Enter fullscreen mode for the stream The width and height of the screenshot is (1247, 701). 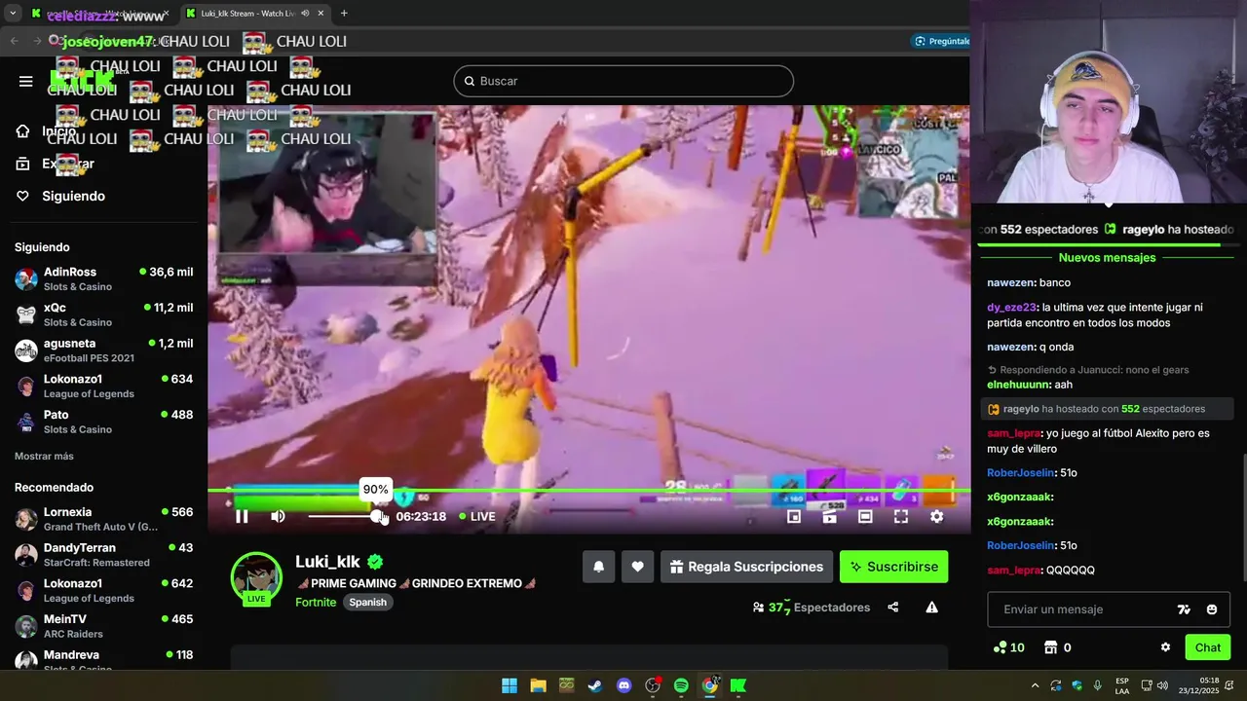(x=901, y=517)
